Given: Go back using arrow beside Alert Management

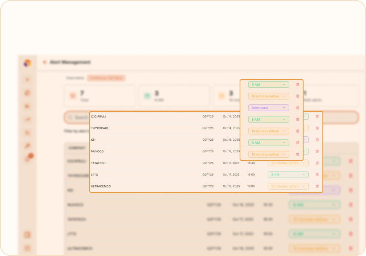Looking at the screenshot, I should point(45,62).
